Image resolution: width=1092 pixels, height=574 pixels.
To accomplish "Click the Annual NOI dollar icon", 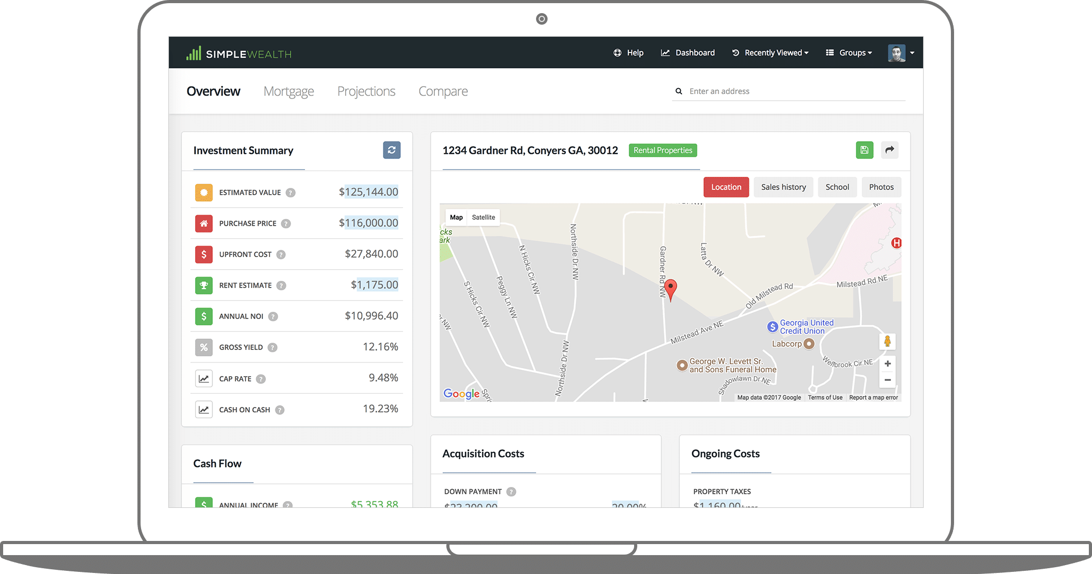I will point(204,316).
